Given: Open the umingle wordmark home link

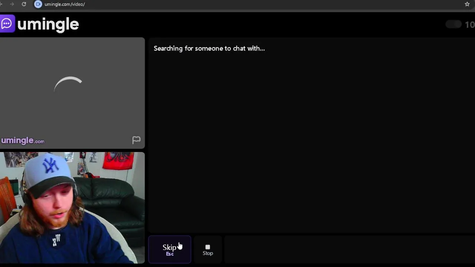Looking at the screenshot, I should [x=48, y=24].
